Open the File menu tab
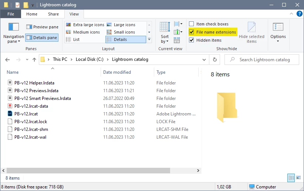 point(11,14)
